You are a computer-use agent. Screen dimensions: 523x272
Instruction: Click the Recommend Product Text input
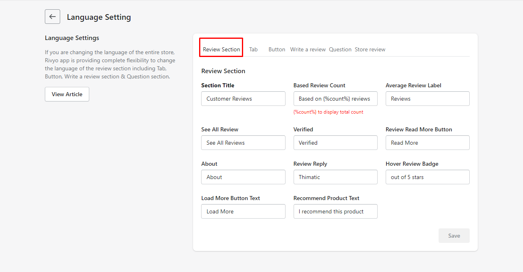pyautogui.click(x=335, y=211)
